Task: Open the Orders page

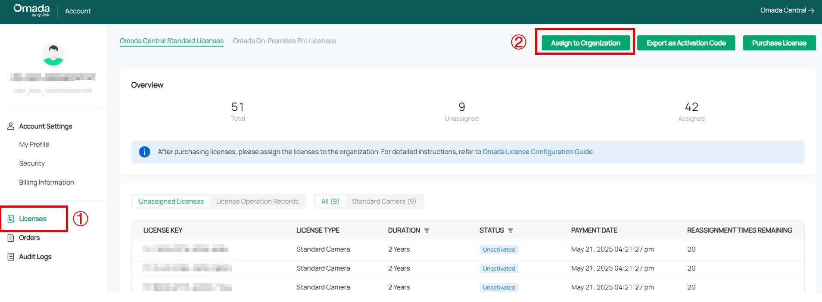Action: (29, 237)
